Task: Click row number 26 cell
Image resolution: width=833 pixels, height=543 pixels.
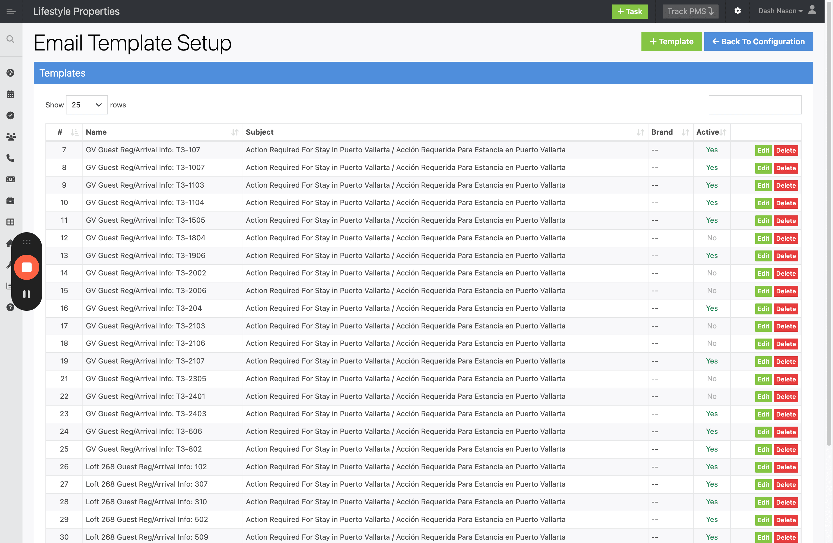Action: pos(64,467)
